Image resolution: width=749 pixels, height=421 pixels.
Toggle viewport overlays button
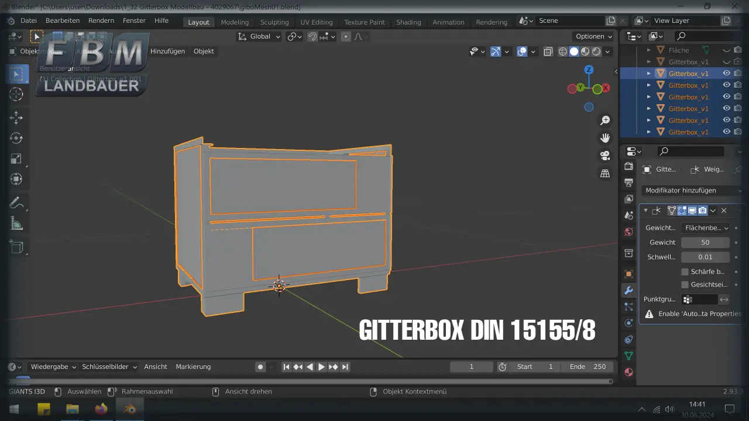(x=522, y=51)
